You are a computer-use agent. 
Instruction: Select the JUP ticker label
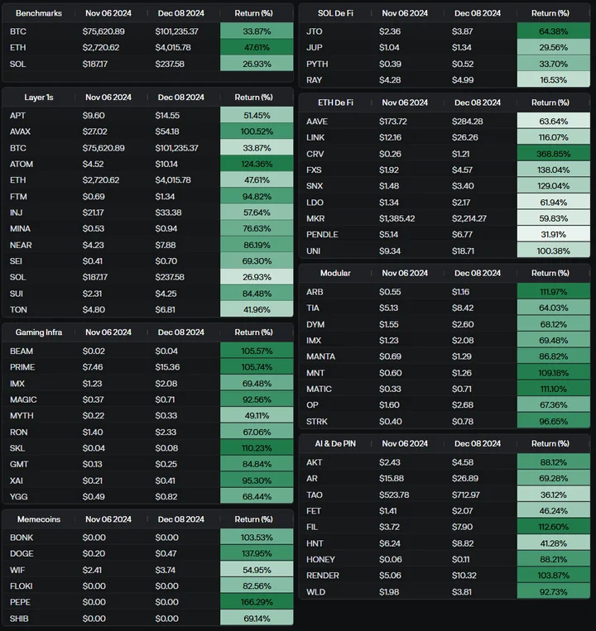315,48
